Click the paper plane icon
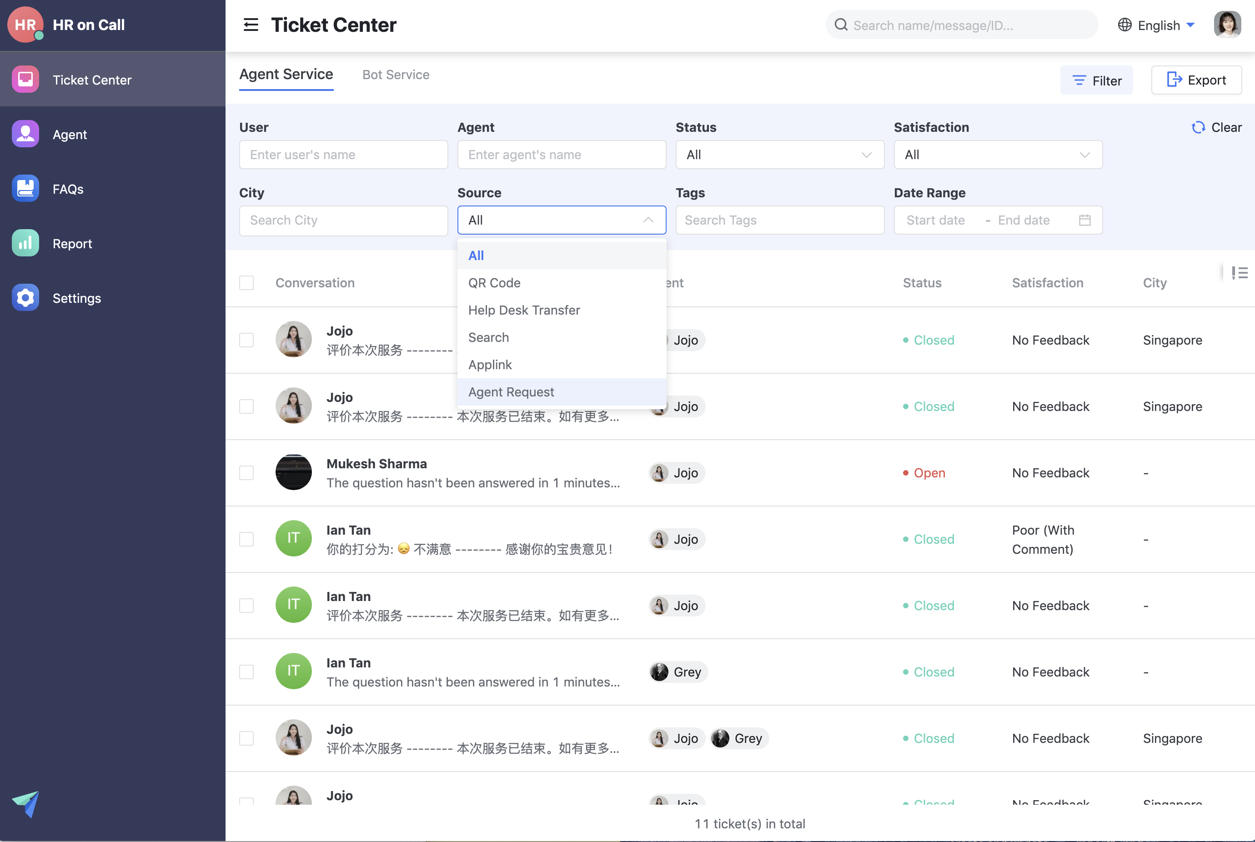 coord(26,803)
